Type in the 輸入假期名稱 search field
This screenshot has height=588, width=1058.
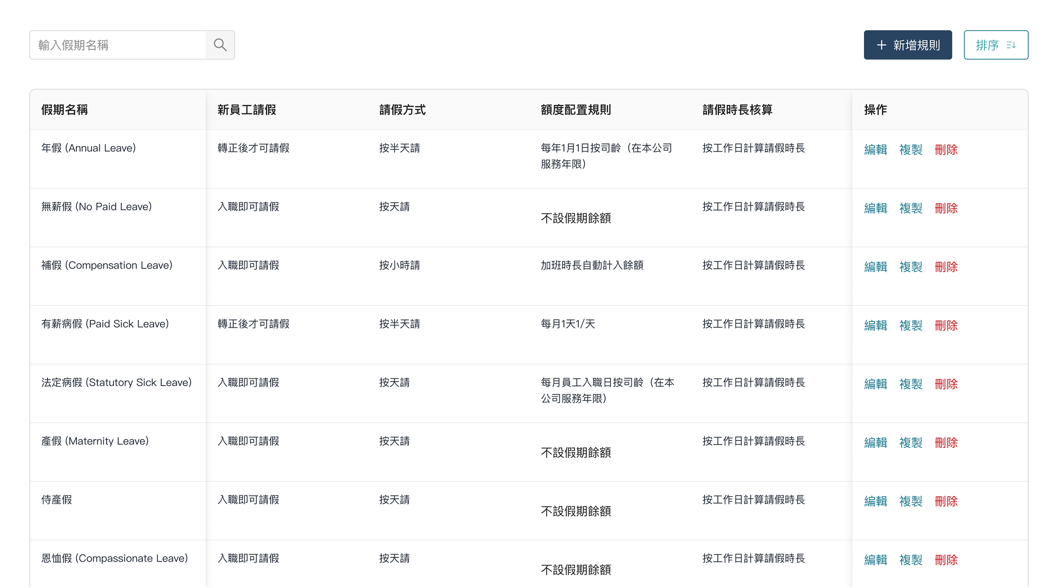(x=118, y=45)
